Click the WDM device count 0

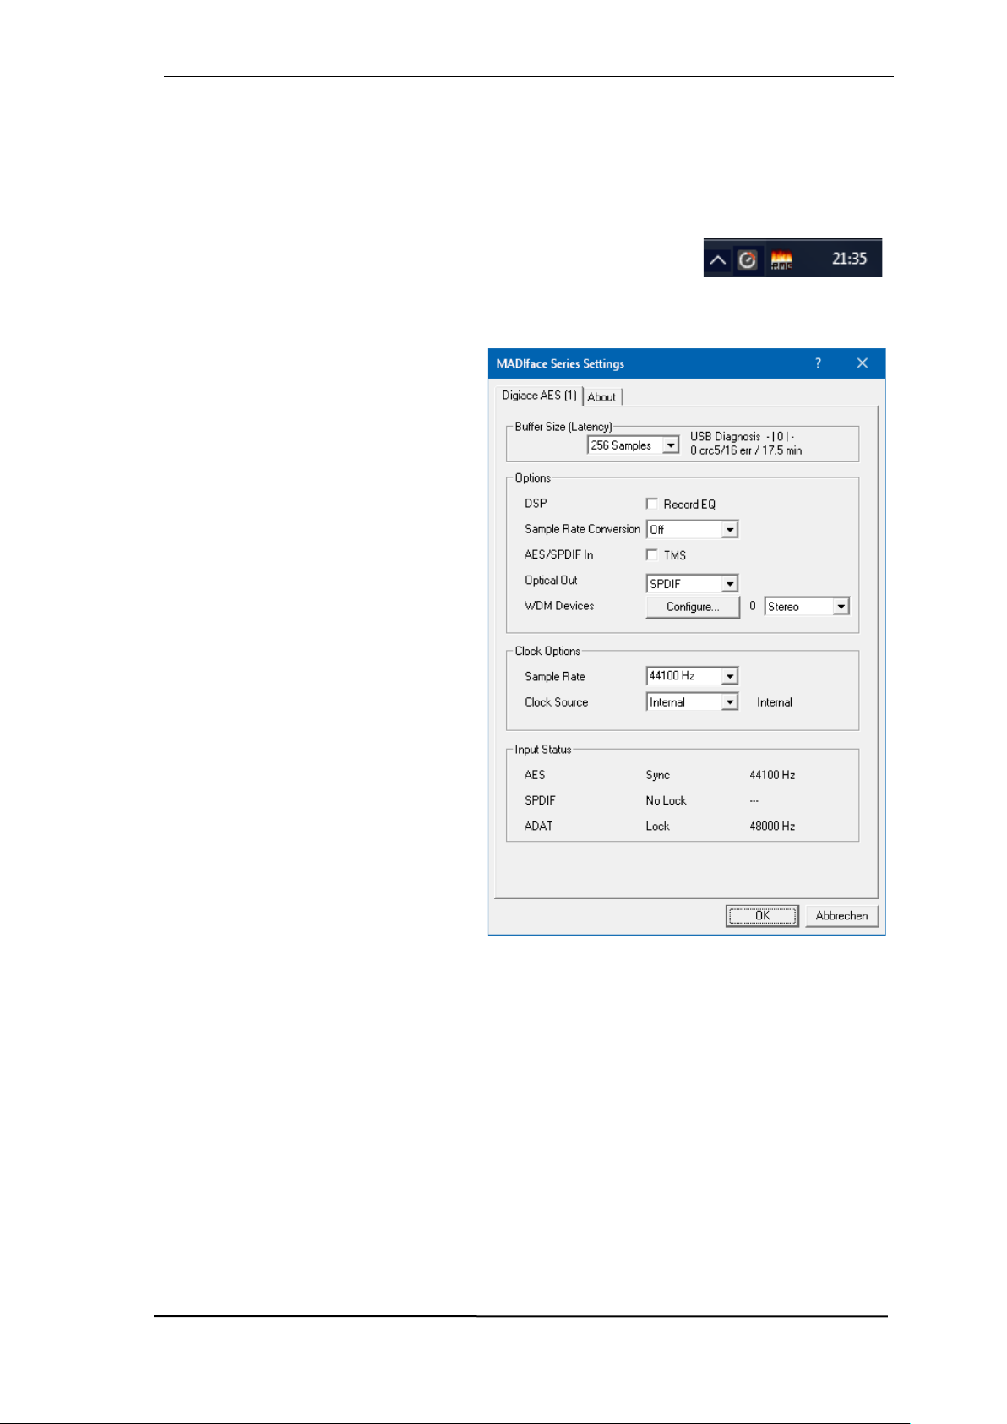pyautogui.click(x=753, y=606)
